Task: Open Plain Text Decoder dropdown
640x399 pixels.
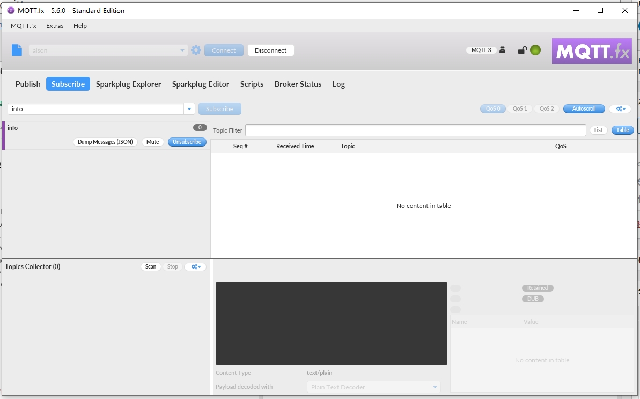Action: pyautogui.click(x=435, y=387)
